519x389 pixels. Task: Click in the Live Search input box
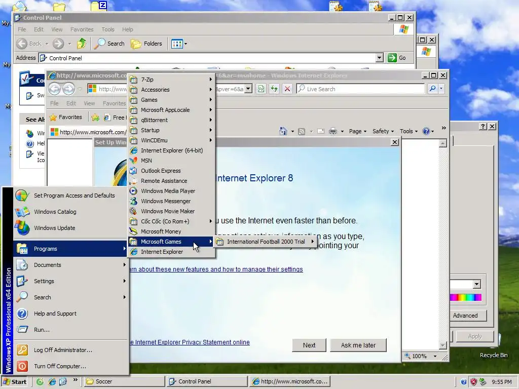tap(360, 89)
